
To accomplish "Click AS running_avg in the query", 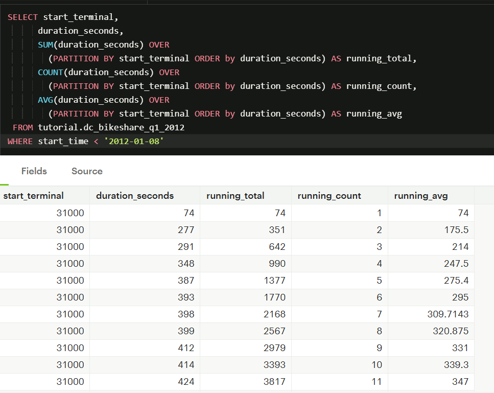I will [366, 114].
